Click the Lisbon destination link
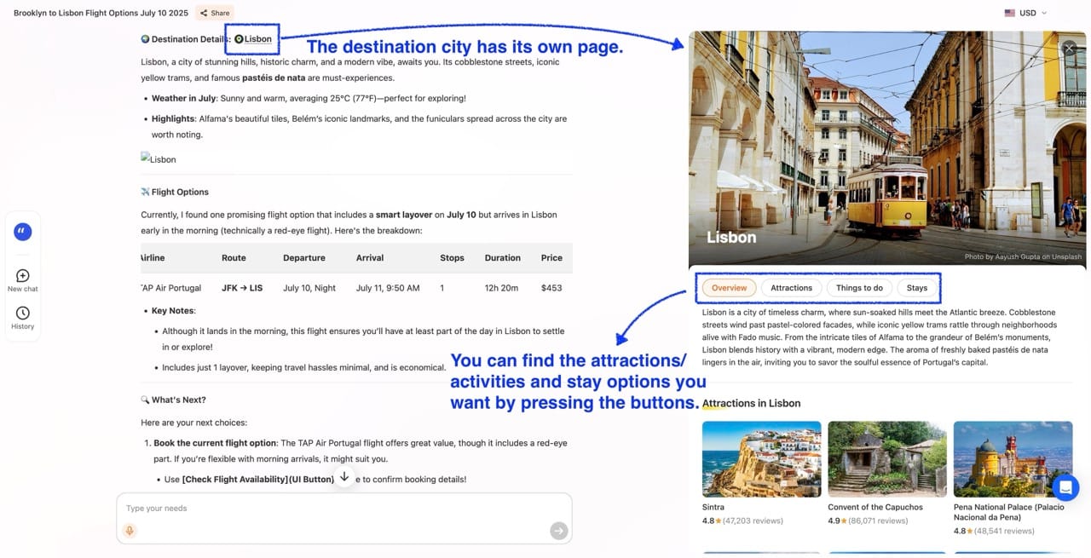Screen dimensions: 1091x558 click(254, 39)
